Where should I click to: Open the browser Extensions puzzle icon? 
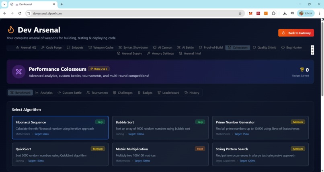tap(273, 13)
